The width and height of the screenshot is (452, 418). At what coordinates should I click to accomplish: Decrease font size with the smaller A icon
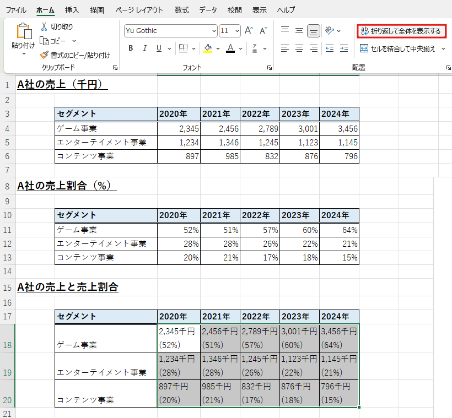[x=263, y=31]
